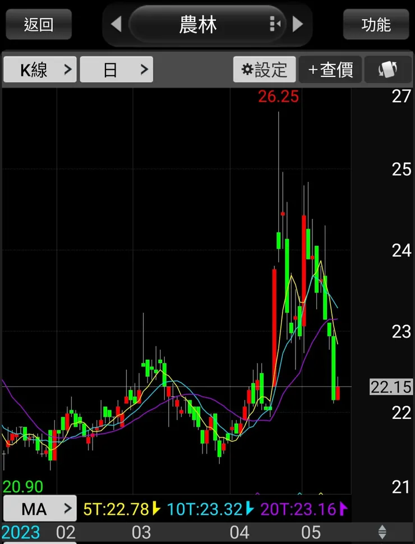Open the 功能 function menu

(x=376, y=24)
